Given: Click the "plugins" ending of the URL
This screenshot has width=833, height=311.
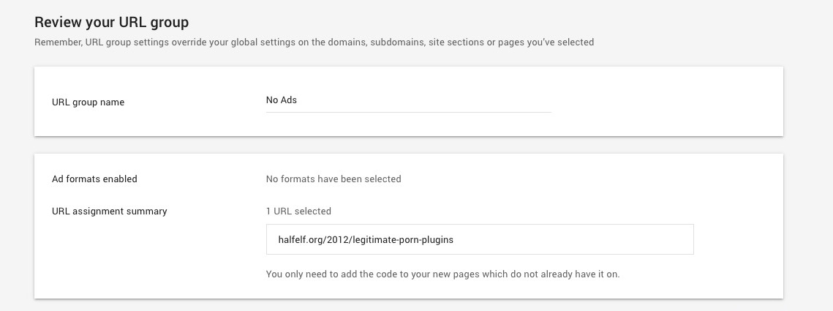Looking at the screenshot, I should click(440, 239).
